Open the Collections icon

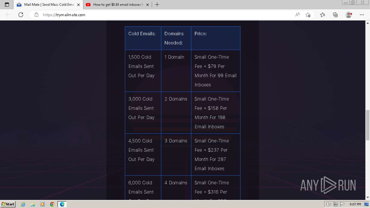click(335, 15)
